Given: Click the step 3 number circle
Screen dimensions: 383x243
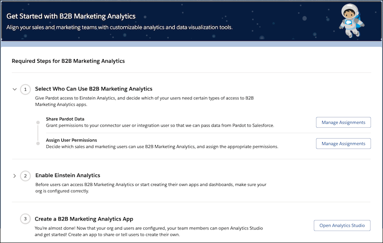Looking at the screenshot, I should pos(25,219).
